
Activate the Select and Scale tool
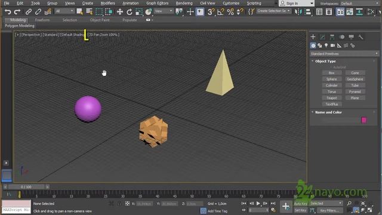click(x=139, y=11)
